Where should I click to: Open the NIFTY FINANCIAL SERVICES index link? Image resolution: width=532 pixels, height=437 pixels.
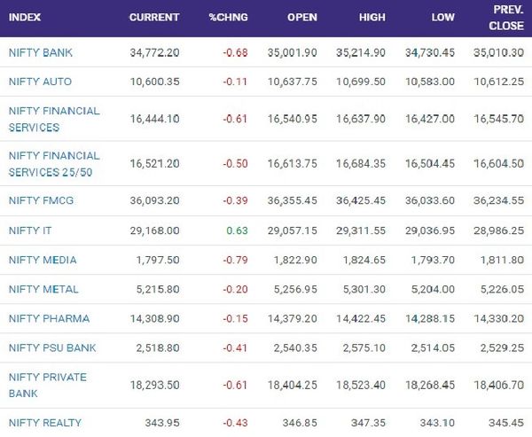pyautogui.click(x=54, y=119)
